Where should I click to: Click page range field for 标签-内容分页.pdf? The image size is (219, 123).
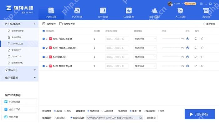pos(117,39)
